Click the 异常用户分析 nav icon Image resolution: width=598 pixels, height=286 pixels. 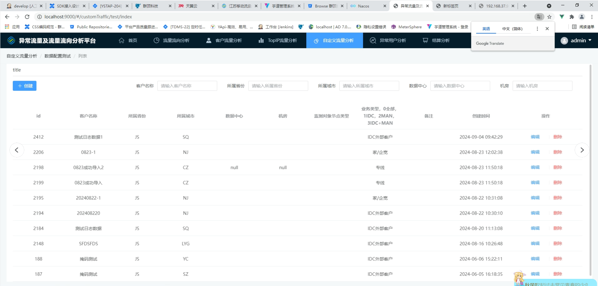pyautogui.click(x=373, y=40)
